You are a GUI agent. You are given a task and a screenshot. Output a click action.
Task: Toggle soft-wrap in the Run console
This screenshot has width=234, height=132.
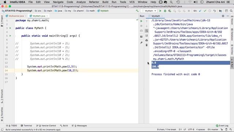click(147, 31)
